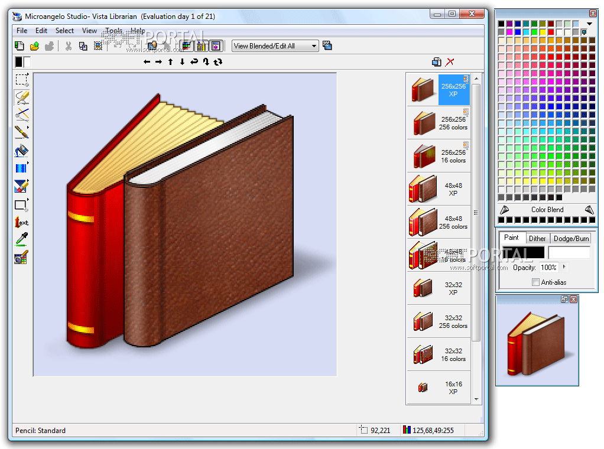Switch to the Dodge/Burn tab

571,238
